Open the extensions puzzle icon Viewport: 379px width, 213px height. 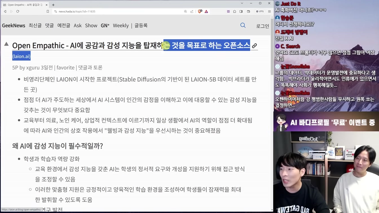pos(235,12)
